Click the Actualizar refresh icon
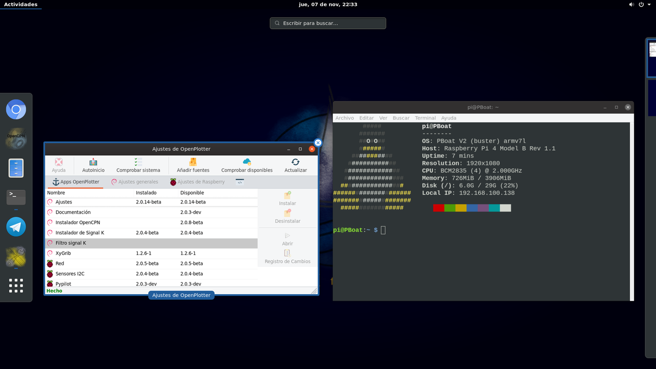 click(x=296, y=162)
